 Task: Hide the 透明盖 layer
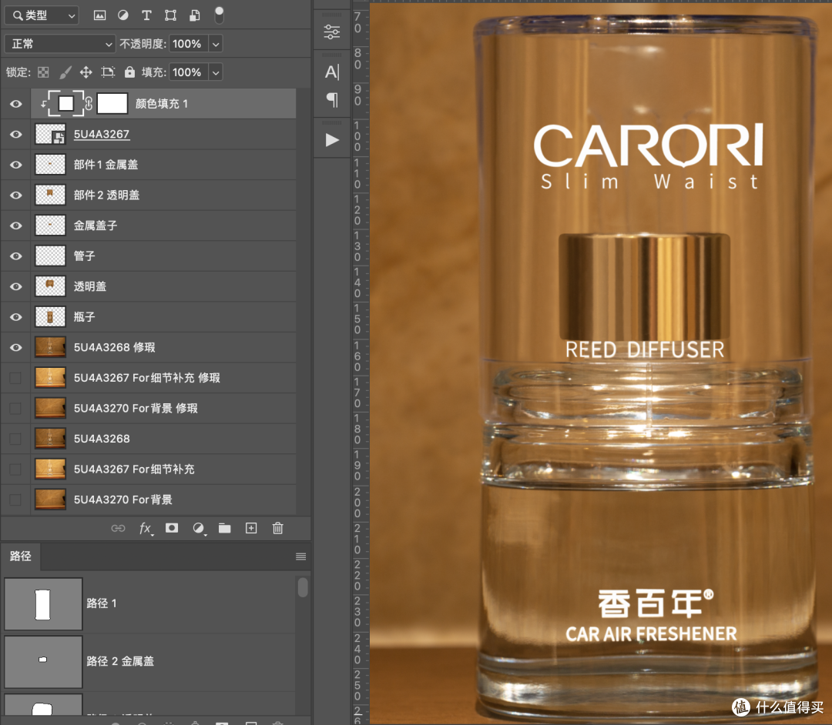click(16, 287)
